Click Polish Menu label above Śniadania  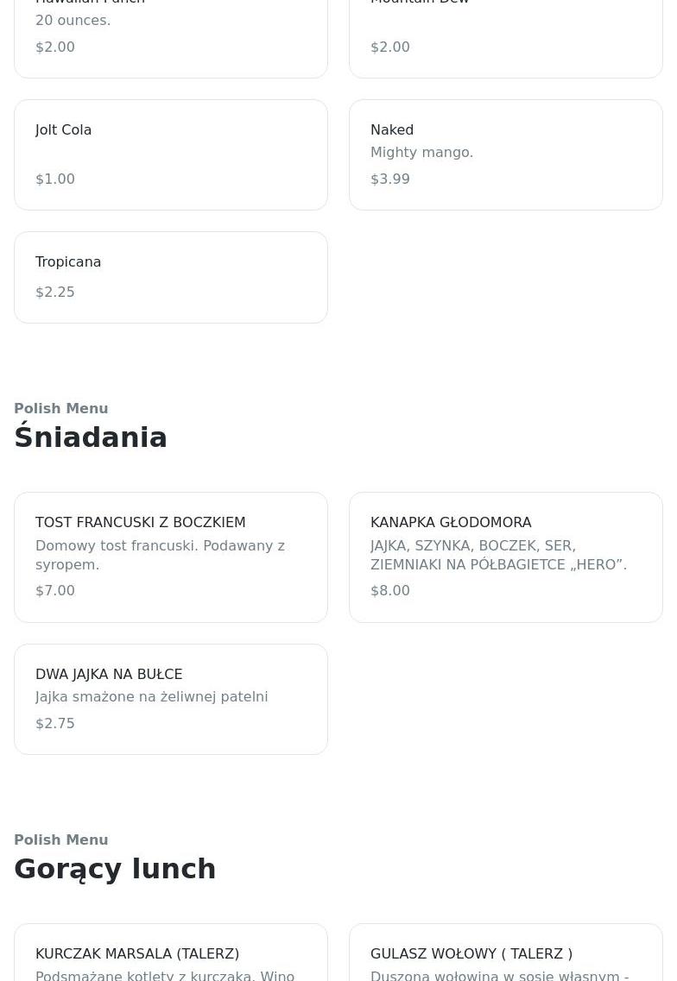61,408
